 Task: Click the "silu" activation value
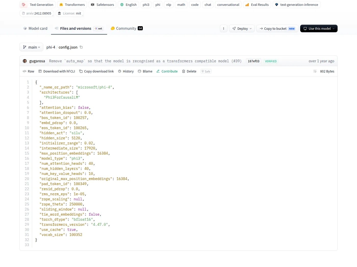coord(76,133)
